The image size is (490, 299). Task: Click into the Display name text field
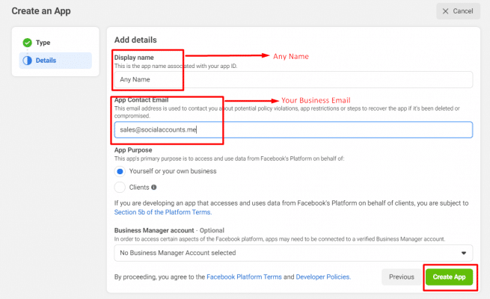tap(293, 80)
